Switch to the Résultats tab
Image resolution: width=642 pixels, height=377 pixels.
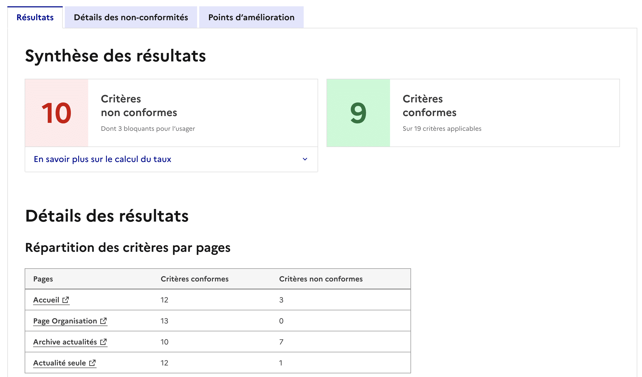(x=35, y=17)
